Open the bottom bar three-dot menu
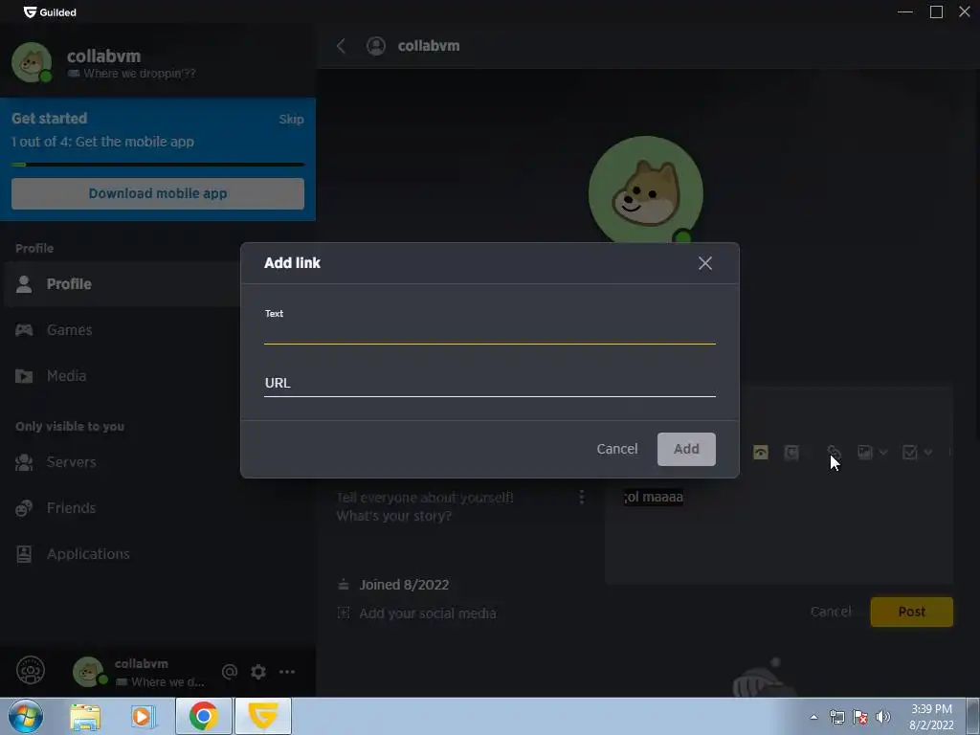The width and height of the screenshot is (980, 735). 287,672
